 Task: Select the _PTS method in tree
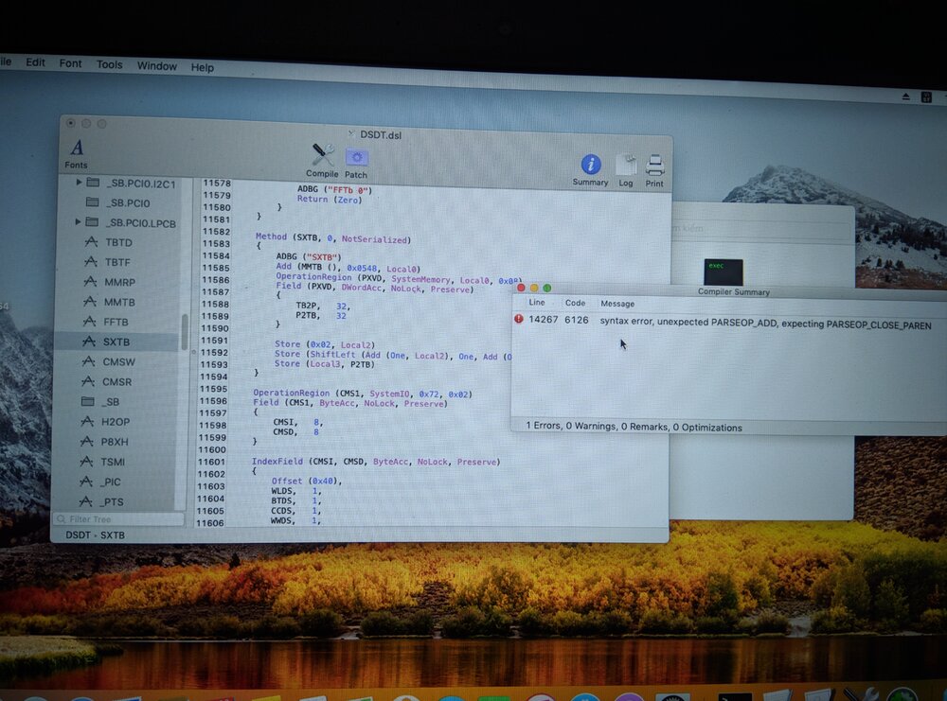pyautogui.click(x=113, y=501)
